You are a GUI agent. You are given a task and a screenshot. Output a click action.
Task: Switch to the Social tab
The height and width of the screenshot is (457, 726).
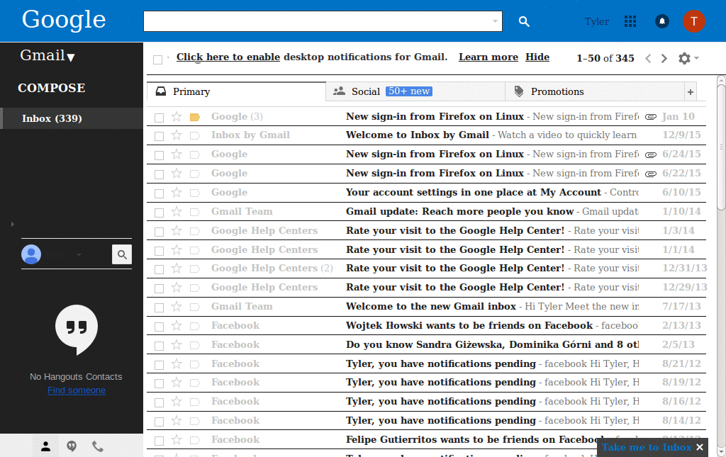(415, 91)
